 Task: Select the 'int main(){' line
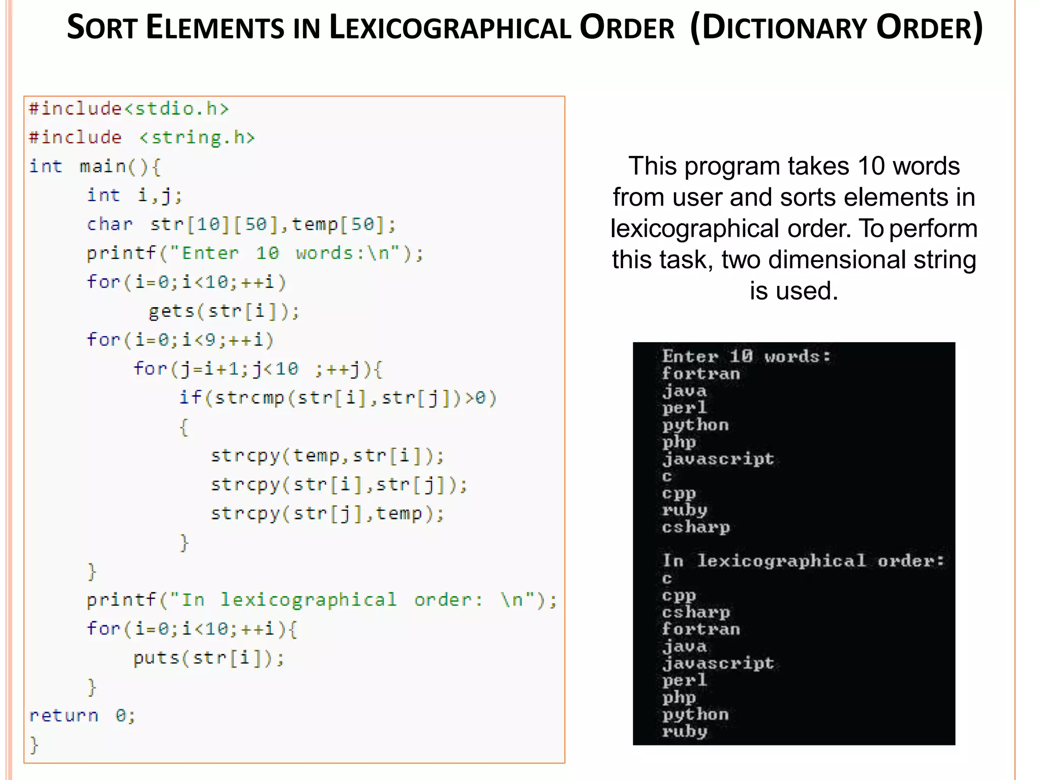tap(95, 167)
